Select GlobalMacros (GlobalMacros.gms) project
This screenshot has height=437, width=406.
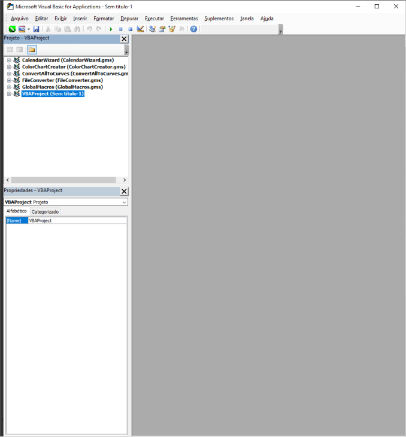tap(62, 87)
